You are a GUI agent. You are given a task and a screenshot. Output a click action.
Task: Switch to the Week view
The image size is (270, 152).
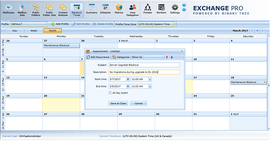click(34, 31)
